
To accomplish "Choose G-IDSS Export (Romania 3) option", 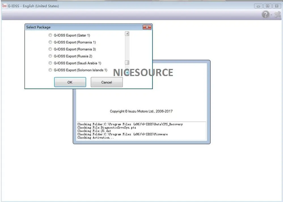I will click(50, 49).
